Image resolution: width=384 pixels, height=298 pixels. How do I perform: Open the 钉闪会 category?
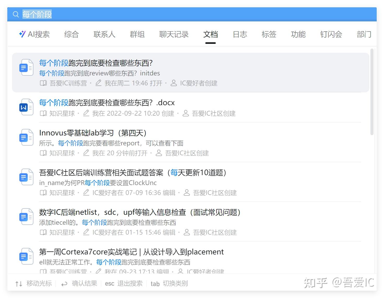click(x=331, y=34)
